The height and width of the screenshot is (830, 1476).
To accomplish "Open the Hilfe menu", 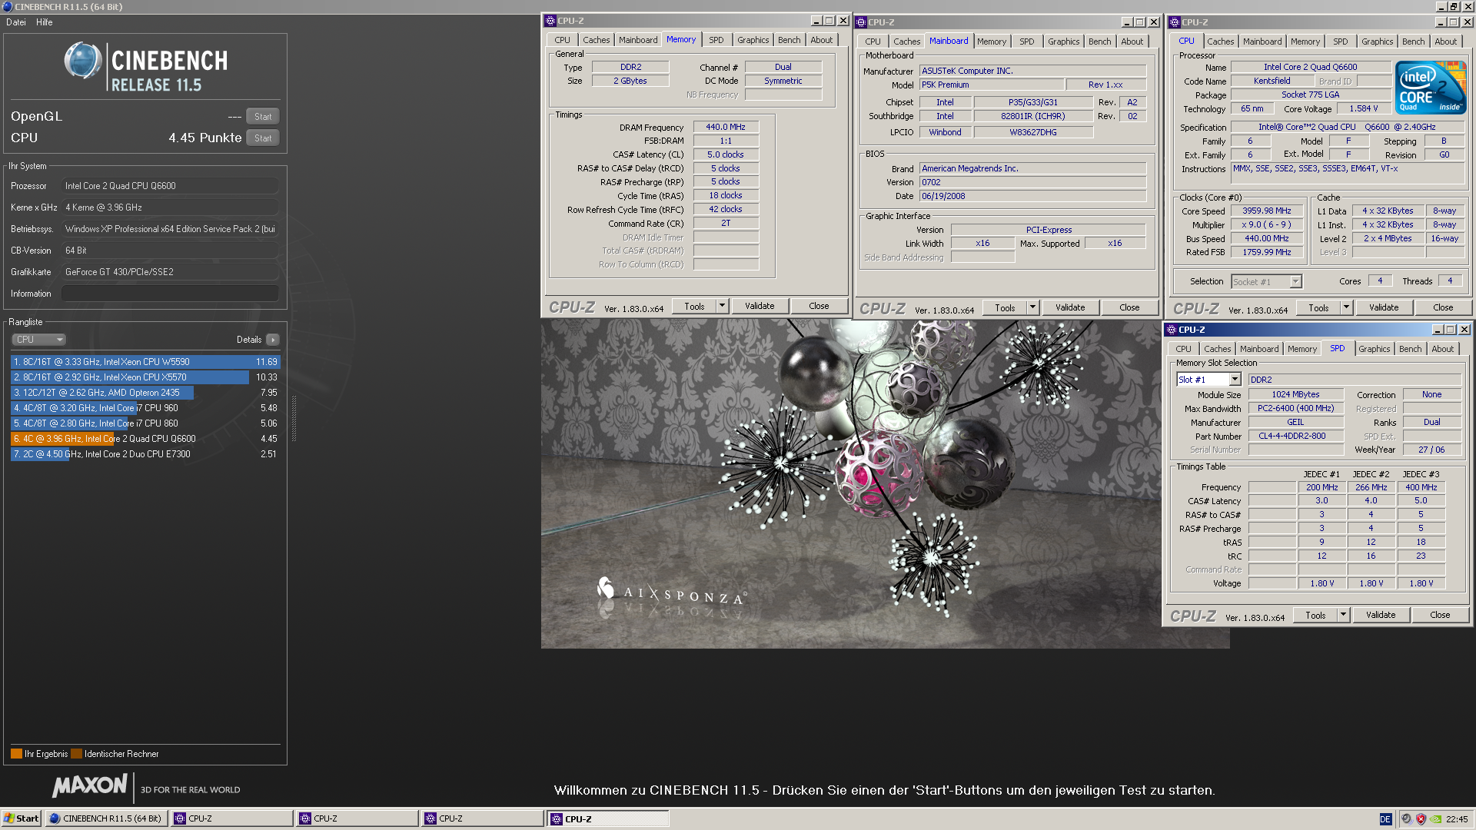I will point(45,22).
